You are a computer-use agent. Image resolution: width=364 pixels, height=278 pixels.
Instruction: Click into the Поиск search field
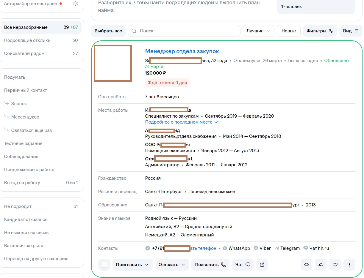tap(184, 31)
